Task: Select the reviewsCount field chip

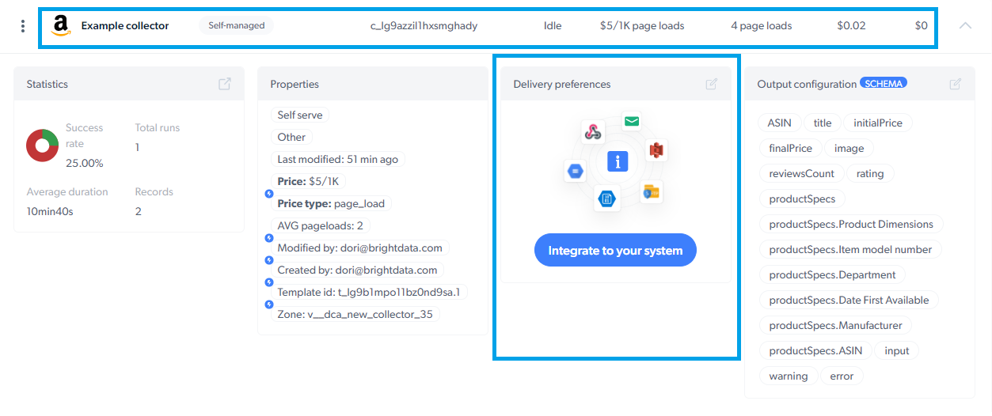Action: click(801, 173)
